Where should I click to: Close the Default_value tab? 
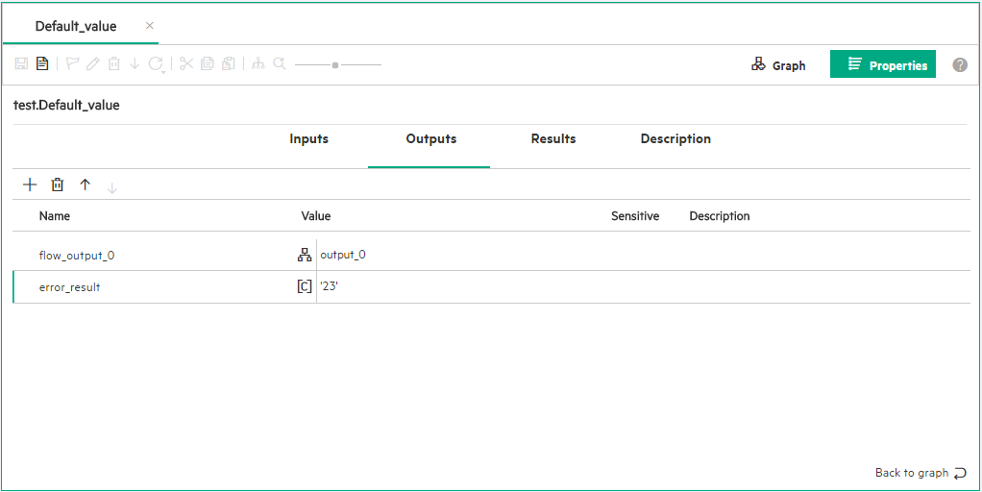coord(149,26)
